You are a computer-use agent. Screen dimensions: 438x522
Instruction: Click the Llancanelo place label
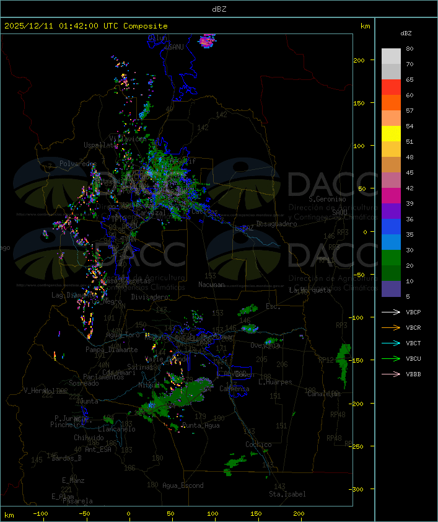[x=116, y=429]
